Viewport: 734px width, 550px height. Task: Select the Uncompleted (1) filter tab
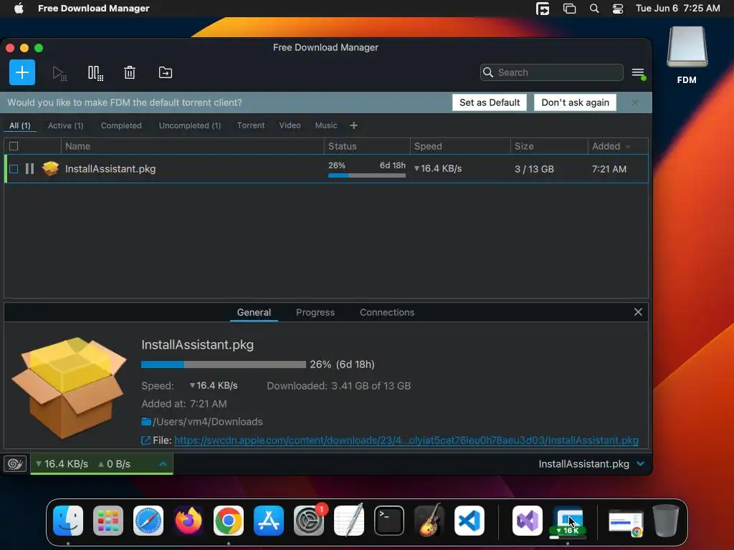pos(189,125)
